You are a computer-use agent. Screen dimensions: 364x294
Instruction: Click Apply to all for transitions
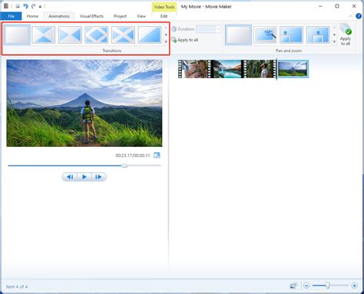[184, 40]
